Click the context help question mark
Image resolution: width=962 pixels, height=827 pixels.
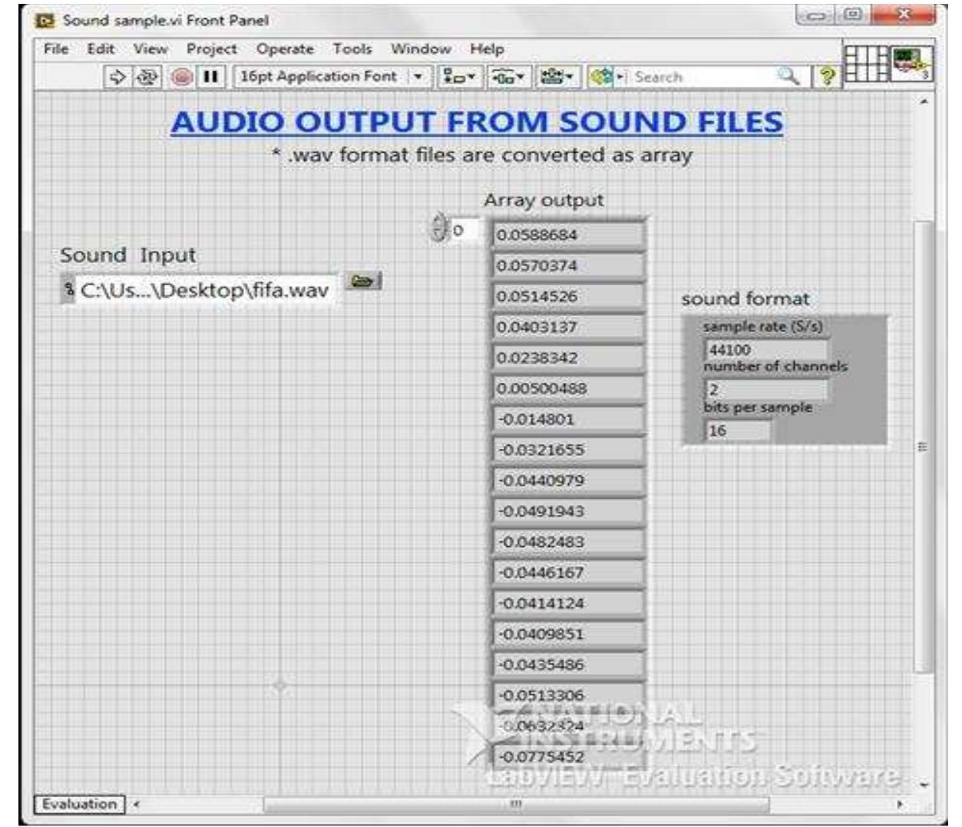(x=826, y=77)
